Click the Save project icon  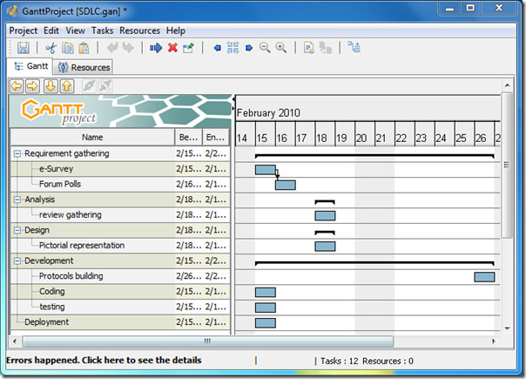coord(24,48)
